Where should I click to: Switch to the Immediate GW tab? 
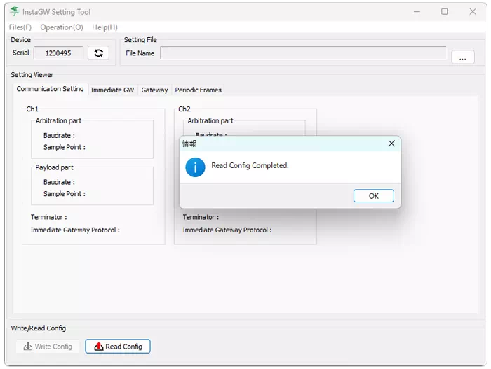point(112,90)
